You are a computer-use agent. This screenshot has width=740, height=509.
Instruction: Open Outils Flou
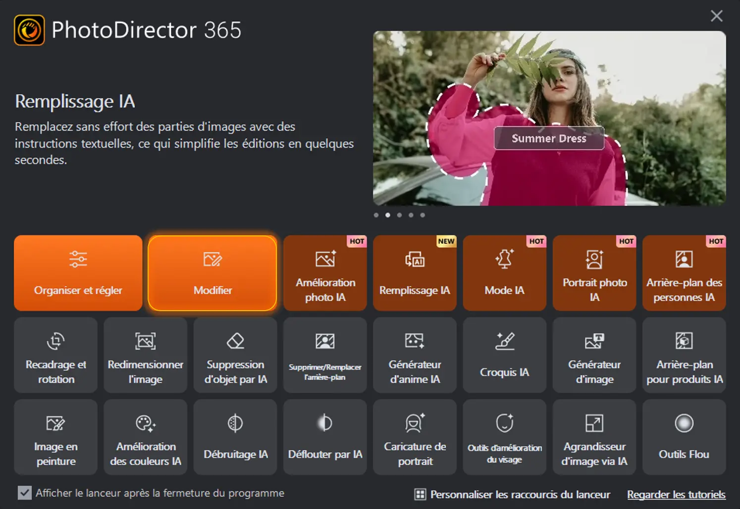(684, 437)
